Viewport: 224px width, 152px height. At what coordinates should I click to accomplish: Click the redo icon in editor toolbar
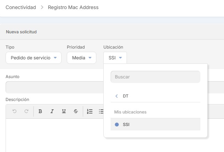coord(26,111)
